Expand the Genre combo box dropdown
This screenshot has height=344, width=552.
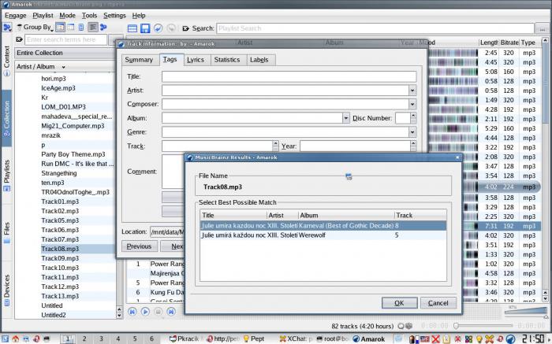pyautogui.click(x=412, y=131)
